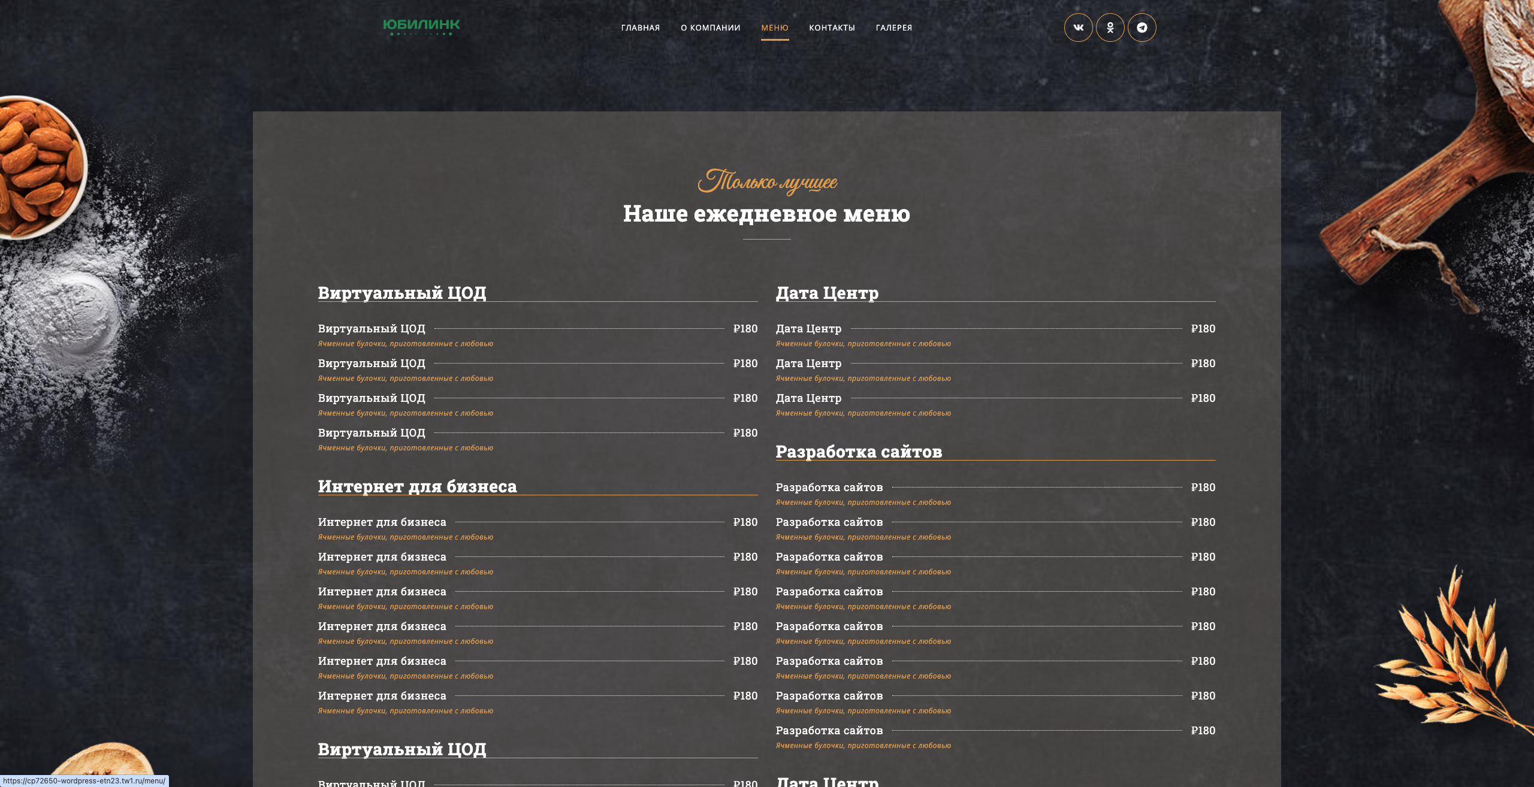Select last Интернет для бизнеса item
The height and width of the screenshot is (787, 1534).
(382, 696)
